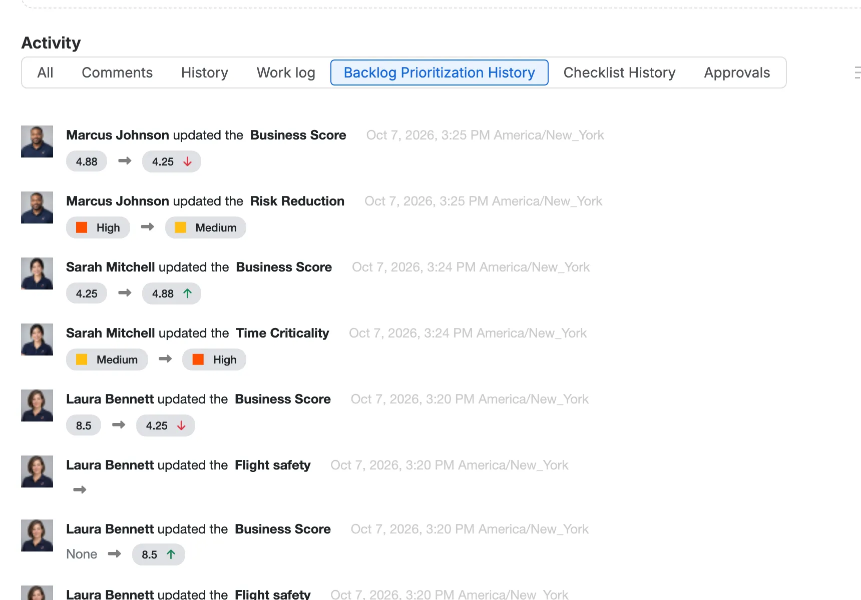861x600 pixels.
Task: Select the History tab
Action: [x=205, y=72]
